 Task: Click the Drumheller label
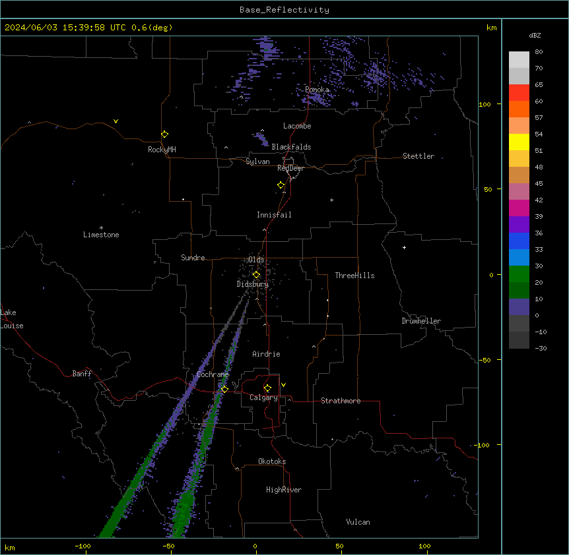[x=421, y=321]
